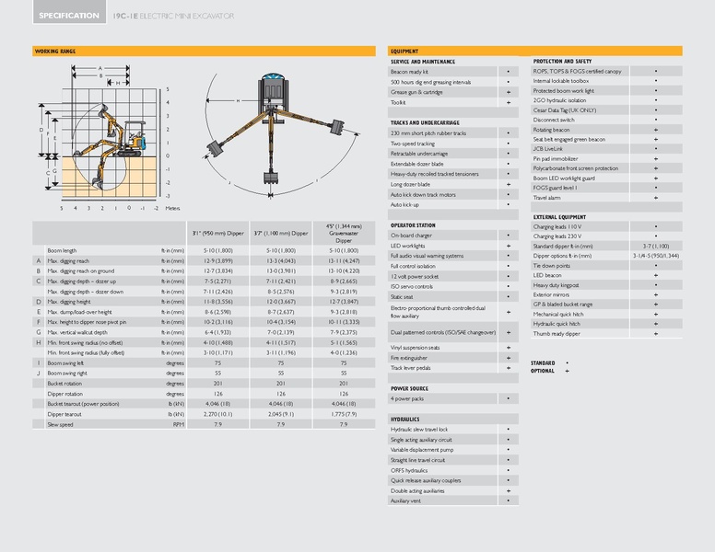The width and height of the screenshot is (715, 552).
Task: Select the Dipper tearout value 1,775 (7.9)
Action: [x=344, y=414]
